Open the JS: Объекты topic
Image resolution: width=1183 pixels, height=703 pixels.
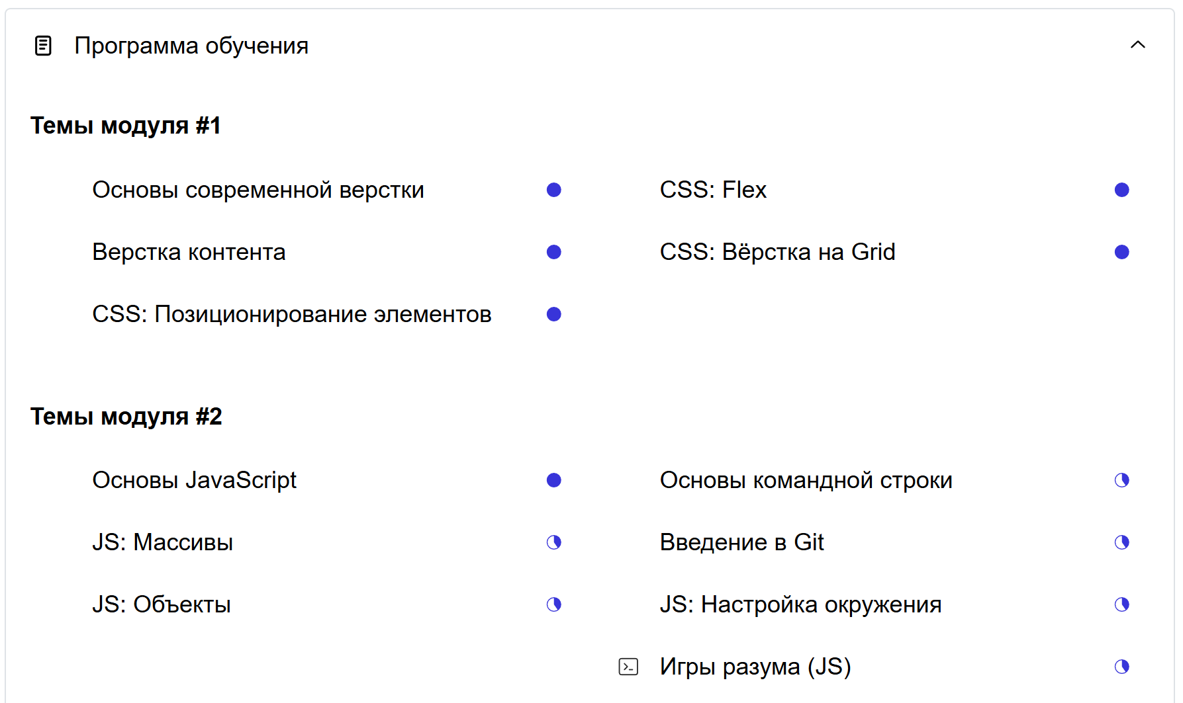click(x=162, y=604)
